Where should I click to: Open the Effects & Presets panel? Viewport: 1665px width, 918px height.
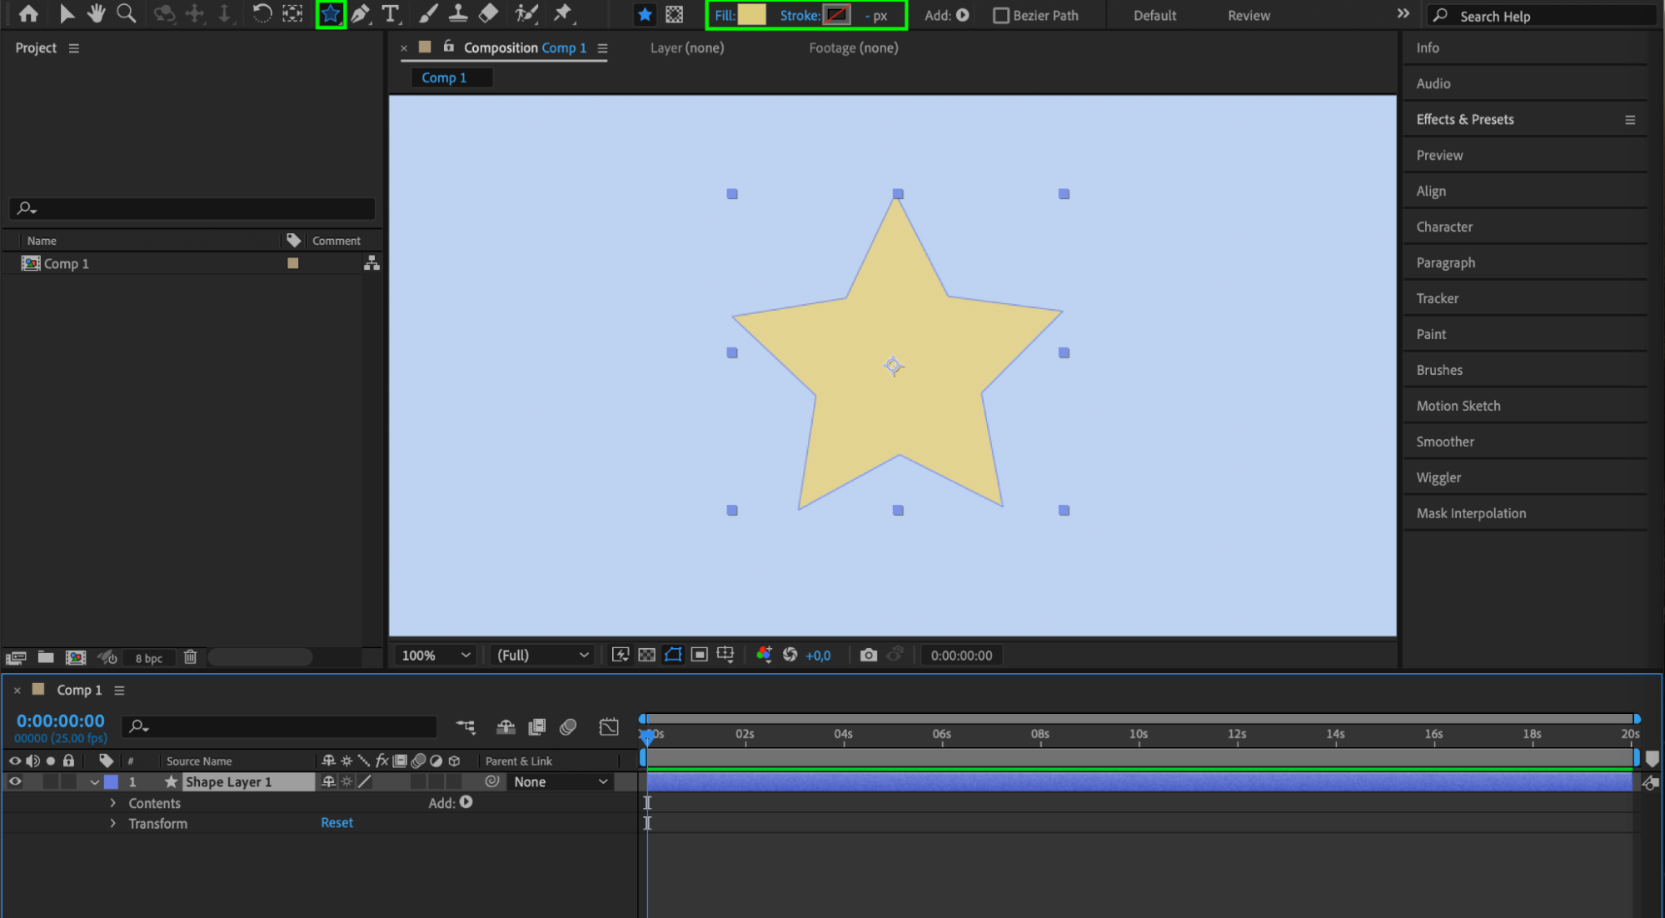tap(1464, 120)
